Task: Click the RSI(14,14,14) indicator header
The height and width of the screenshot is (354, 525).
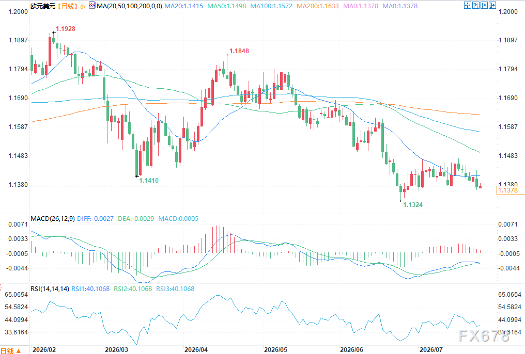Action: click(x=50, y=288)
